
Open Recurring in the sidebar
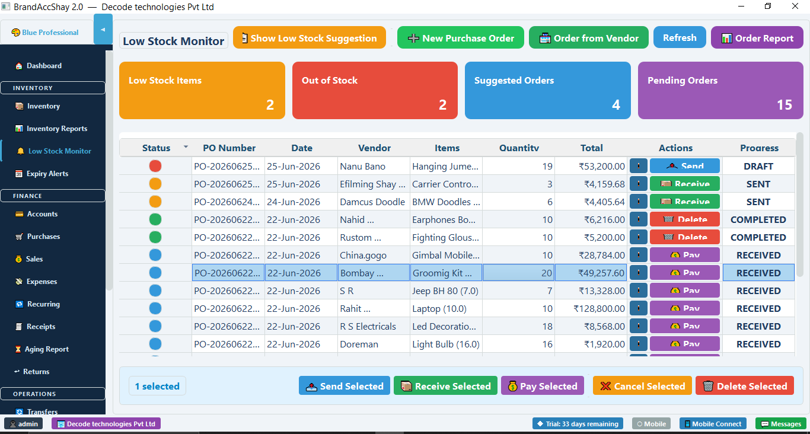tap(38, 304)
